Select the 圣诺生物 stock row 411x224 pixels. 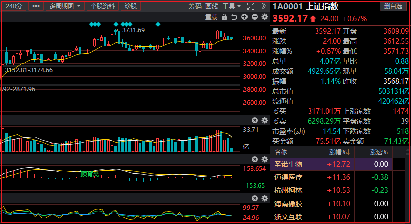point(288,164)
